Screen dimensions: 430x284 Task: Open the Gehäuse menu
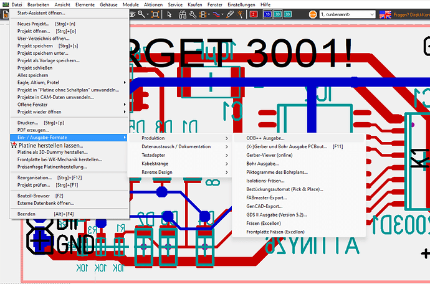[108, 4]
